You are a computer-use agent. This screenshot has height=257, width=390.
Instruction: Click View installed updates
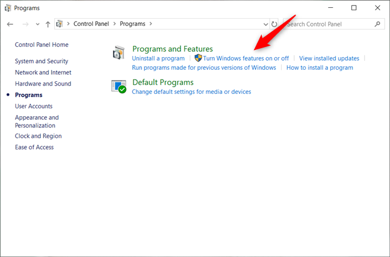[x=329, y=58]
